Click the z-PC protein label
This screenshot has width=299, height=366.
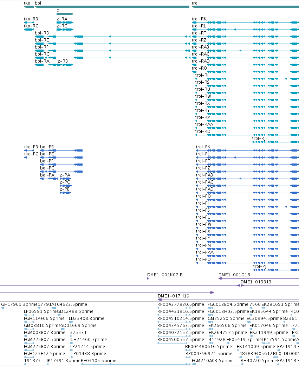pyautogui.click(x=65, y=182)
